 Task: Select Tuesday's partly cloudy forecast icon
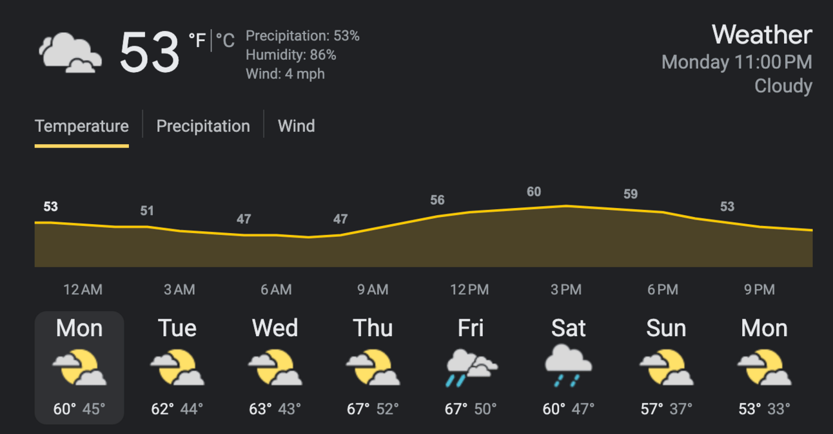pos(177,368)
